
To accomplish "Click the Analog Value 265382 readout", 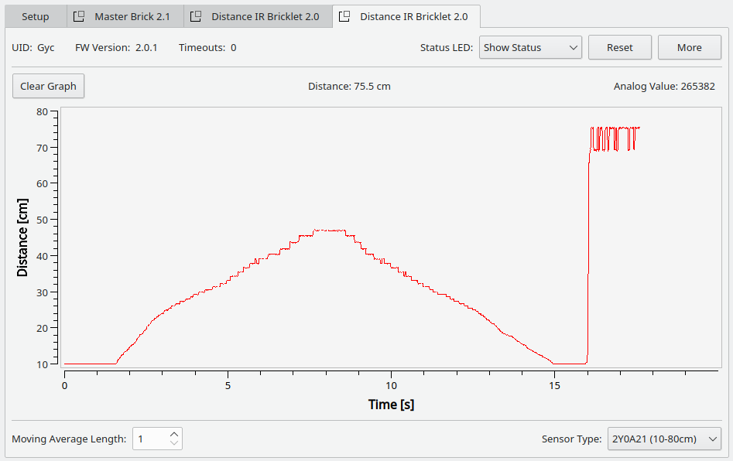I will [x=664, y=86].
